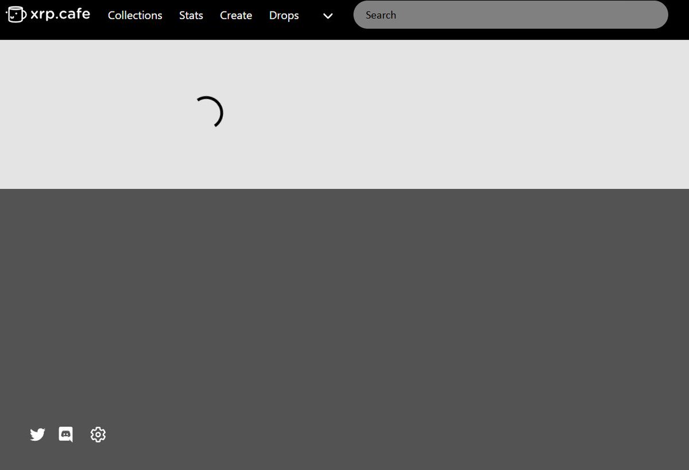
Task: Focus the Search field
Action: (x=510, y=15)
